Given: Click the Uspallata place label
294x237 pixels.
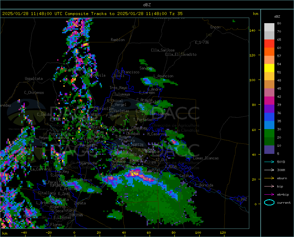Looking at the screenshot, I should coord(34,79).
